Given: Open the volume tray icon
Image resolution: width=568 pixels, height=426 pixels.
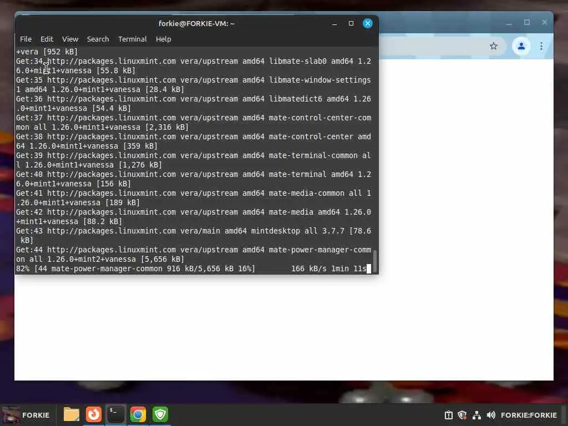Looking at the screenshot, I should pyautogui.click(x=491, y=415).
